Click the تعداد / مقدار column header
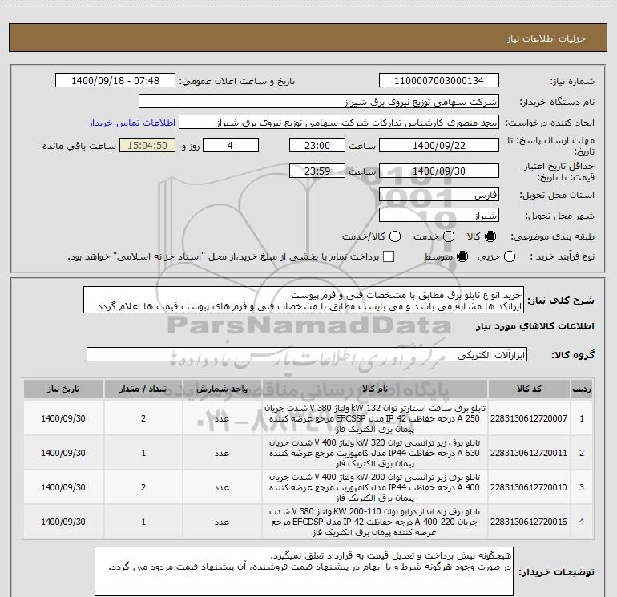Image resolution: width=617 pixels, height=597 pixels. click(x=143, y=389)
